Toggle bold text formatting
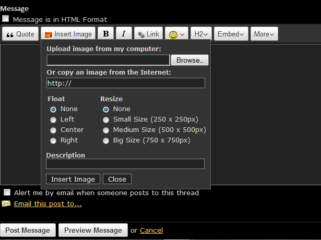Screen dimensions: 321x240 [x=106, y=34]
